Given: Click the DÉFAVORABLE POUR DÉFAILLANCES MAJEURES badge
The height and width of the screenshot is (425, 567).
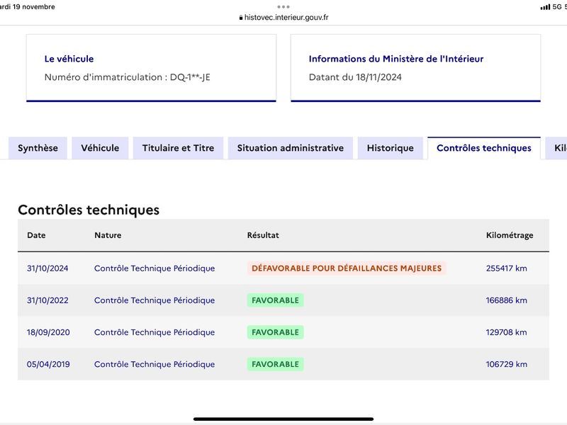Looking at the screenshot, I should click(x=347, y=268).
